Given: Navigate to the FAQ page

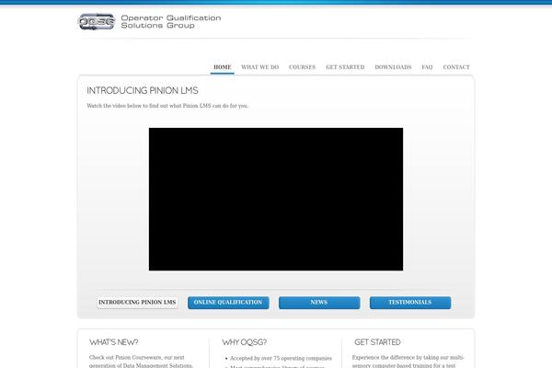Looking at the screenshot, I should point(427,67).
